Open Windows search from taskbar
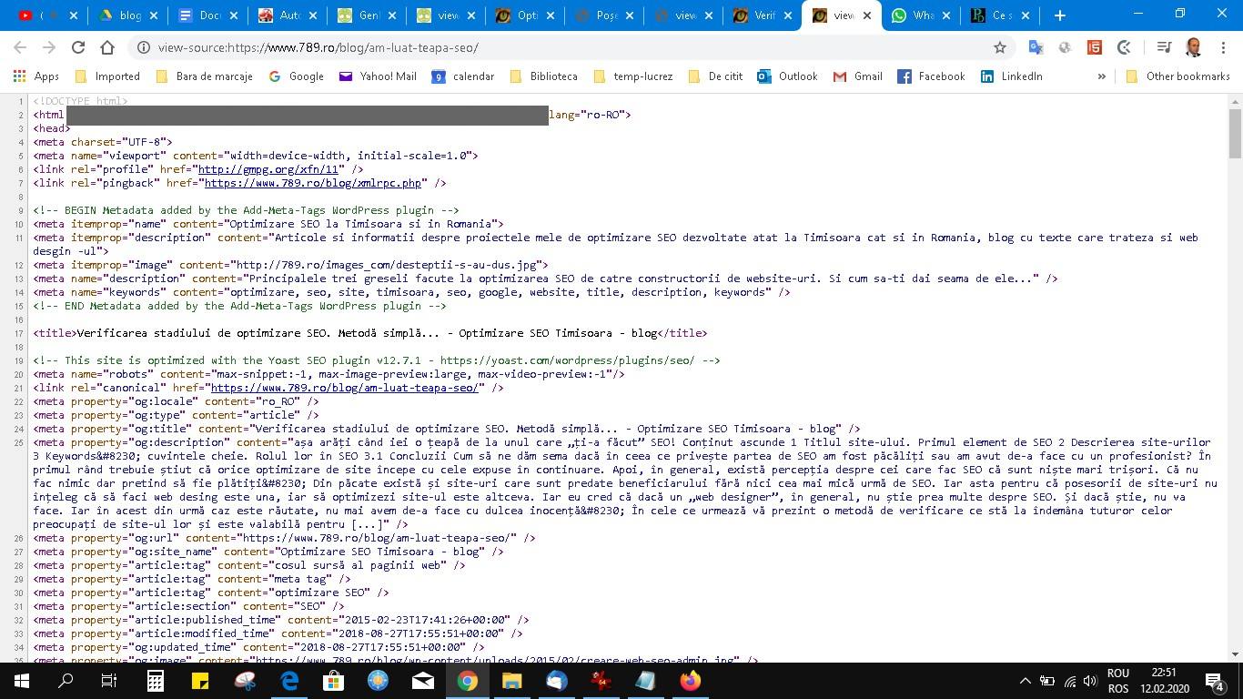 click(x=66, y=681)
